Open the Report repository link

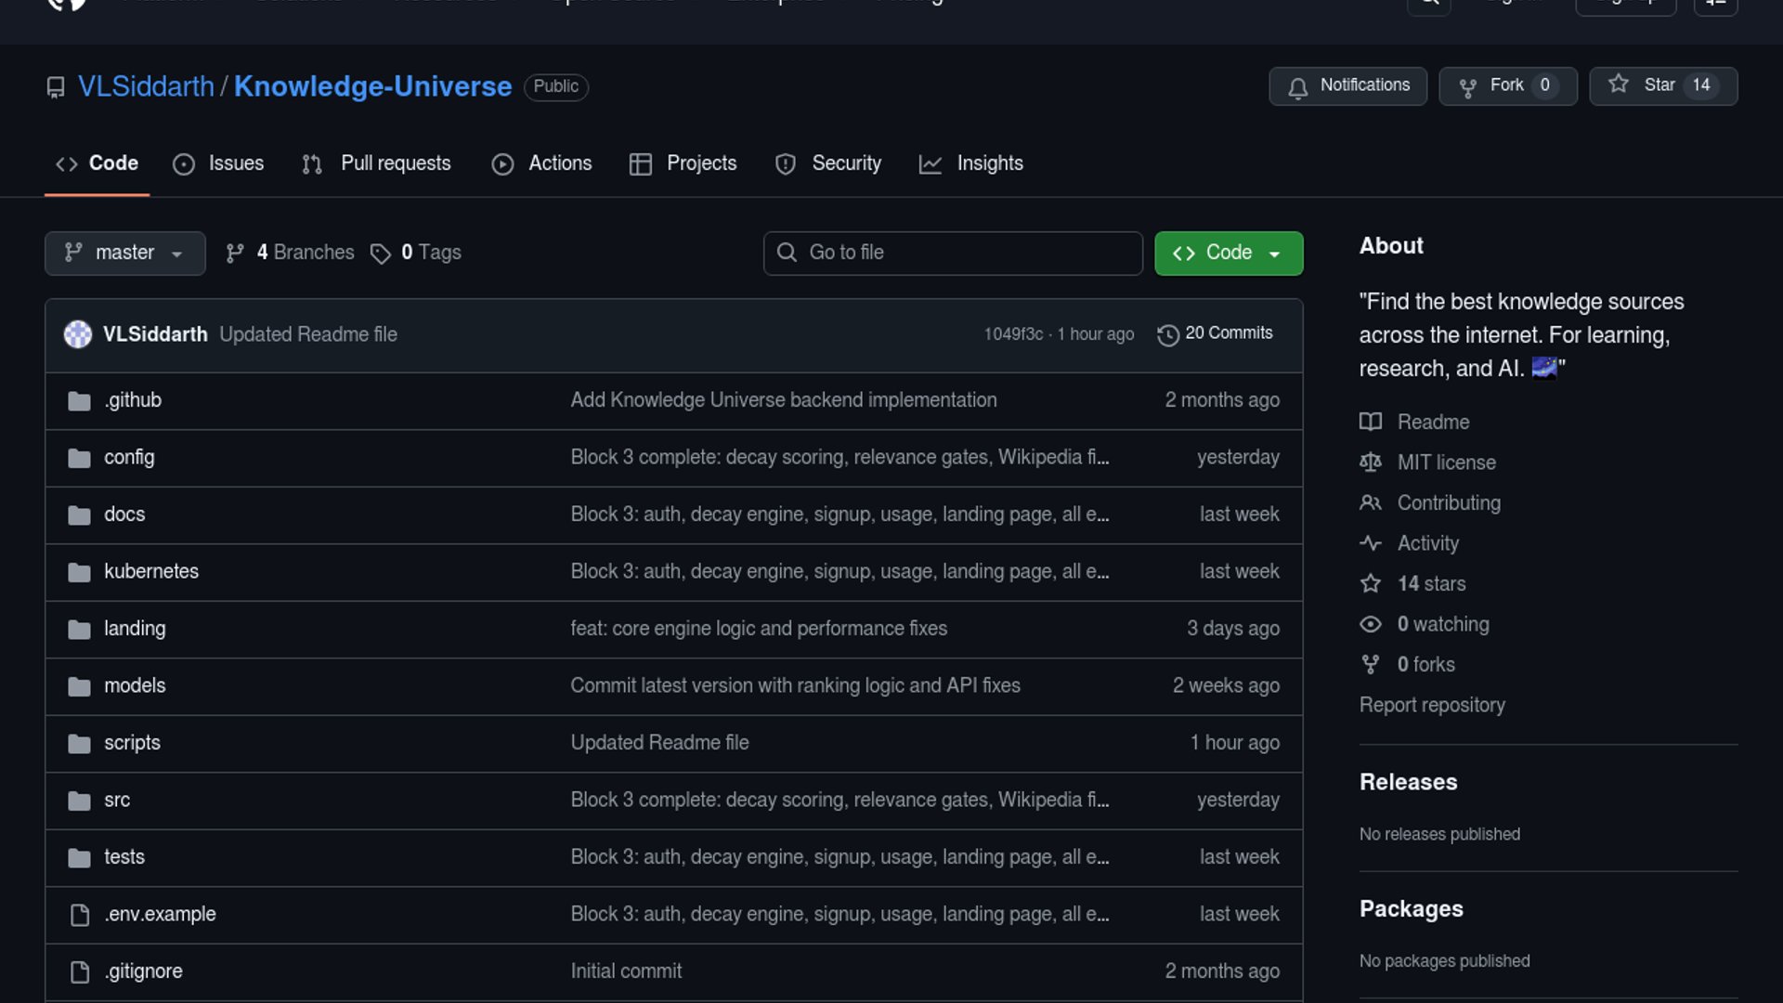[1432, 705]
